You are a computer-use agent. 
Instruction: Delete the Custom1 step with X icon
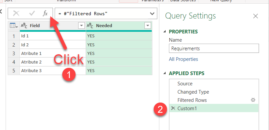click(x=173, y=108)
